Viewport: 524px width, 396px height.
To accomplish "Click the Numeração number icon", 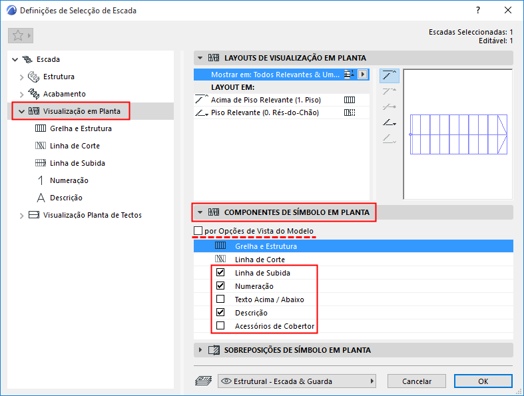I will click(41, 180).
